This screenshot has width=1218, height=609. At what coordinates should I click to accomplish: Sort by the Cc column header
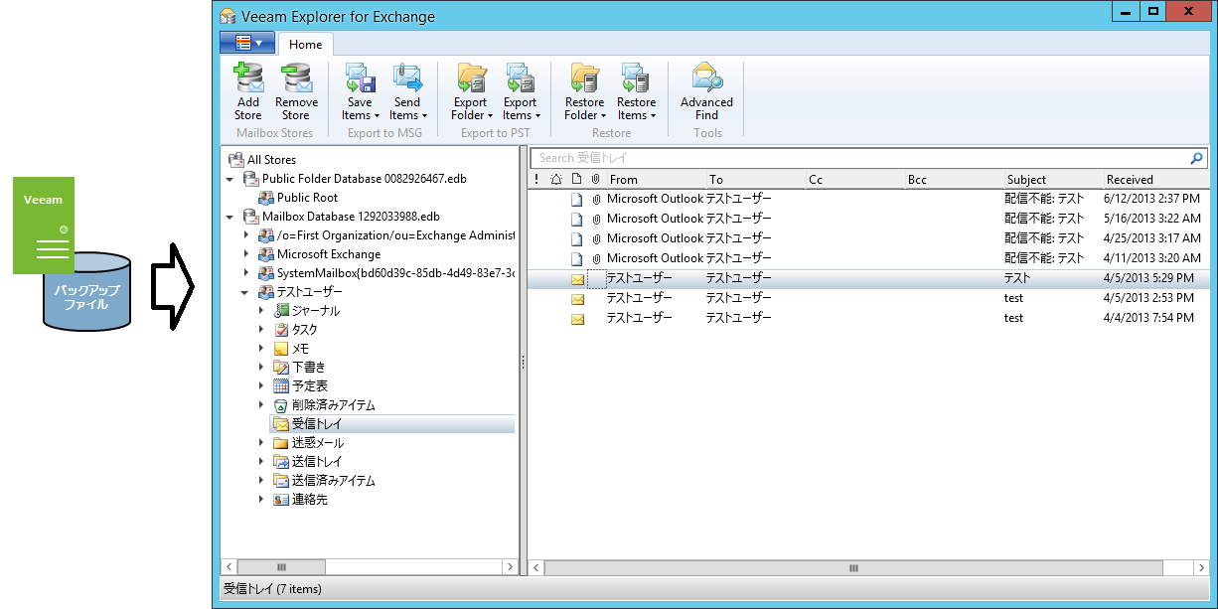(x=854, y=180)
